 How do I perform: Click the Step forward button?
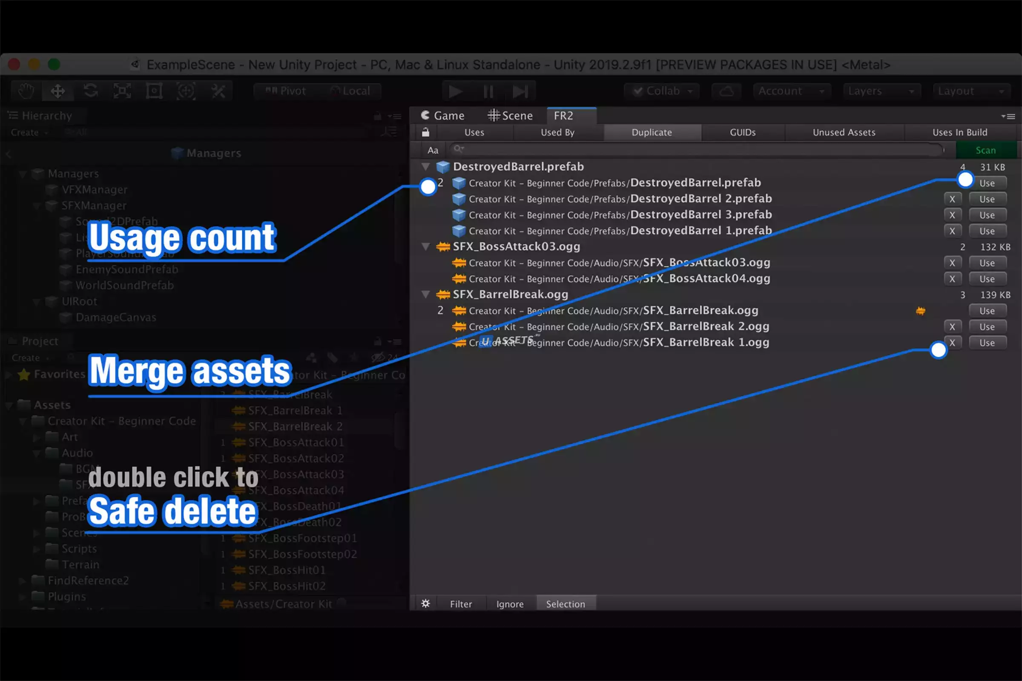point(520,92)
